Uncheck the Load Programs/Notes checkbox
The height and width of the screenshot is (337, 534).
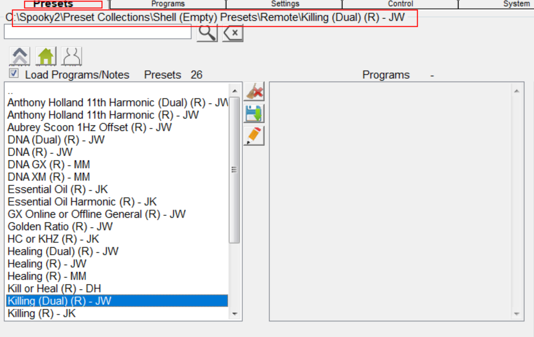coord(14,74)
